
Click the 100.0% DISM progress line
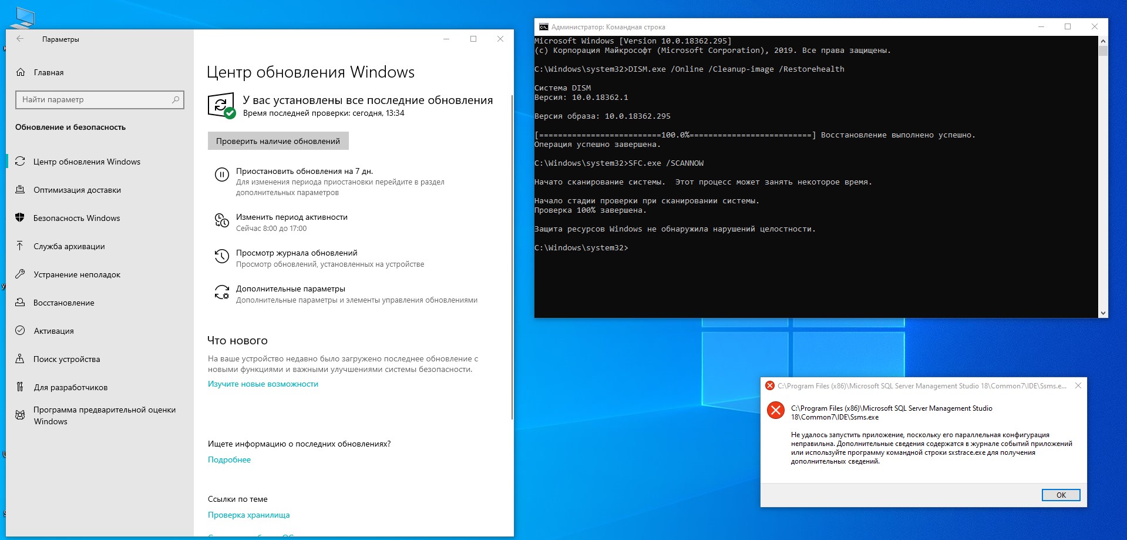755,135
